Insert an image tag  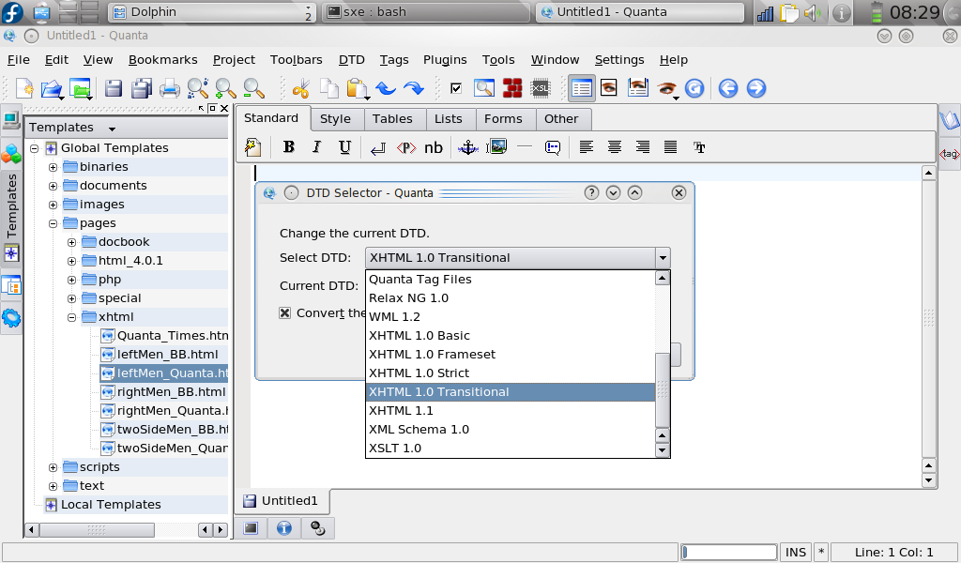coord(496,147)
